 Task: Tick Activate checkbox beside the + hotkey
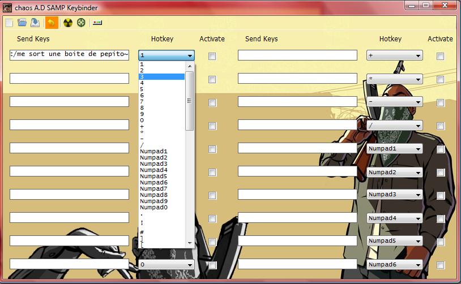pos(440,56)
